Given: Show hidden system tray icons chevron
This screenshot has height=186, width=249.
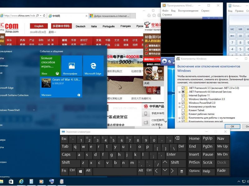Looking at the screenshot, I should coord(239,181).
